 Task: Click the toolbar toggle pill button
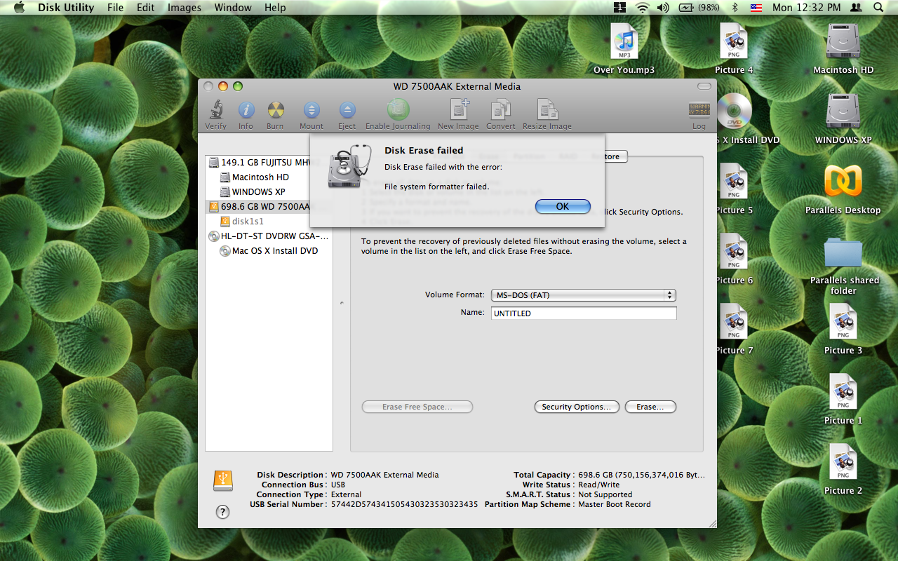[704, 86]
